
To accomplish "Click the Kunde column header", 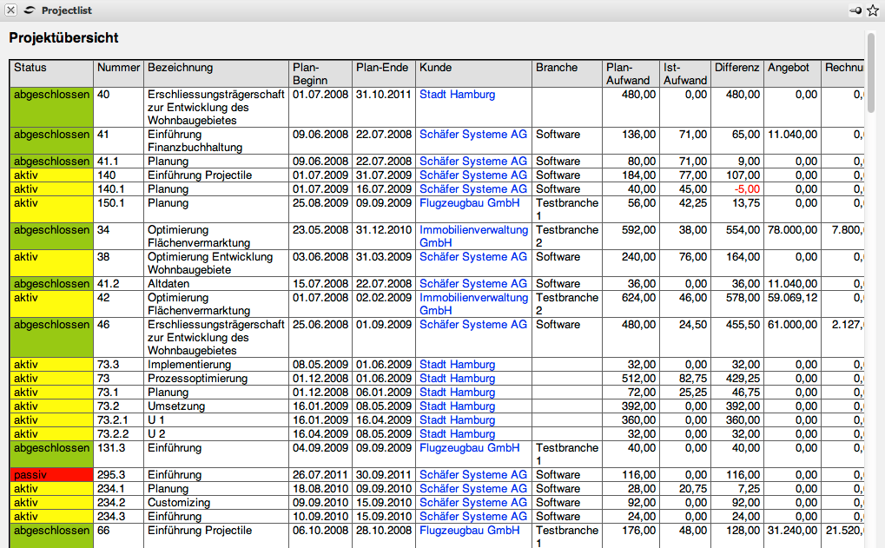I will click(435, 68).
